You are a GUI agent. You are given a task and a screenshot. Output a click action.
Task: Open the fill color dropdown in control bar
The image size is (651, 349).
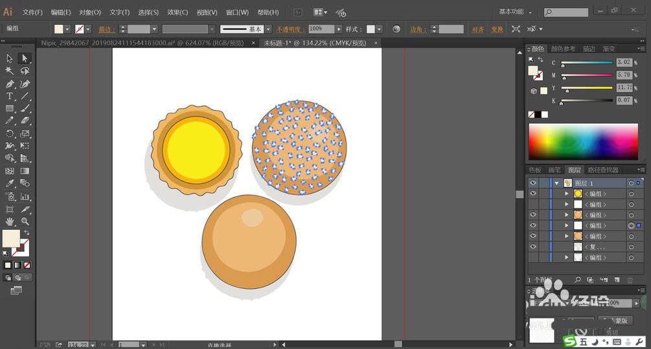[x=67, y=30]
